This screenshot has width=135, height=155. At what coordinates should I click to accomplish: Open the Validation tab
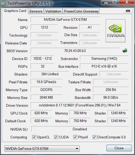coord(53,11)
